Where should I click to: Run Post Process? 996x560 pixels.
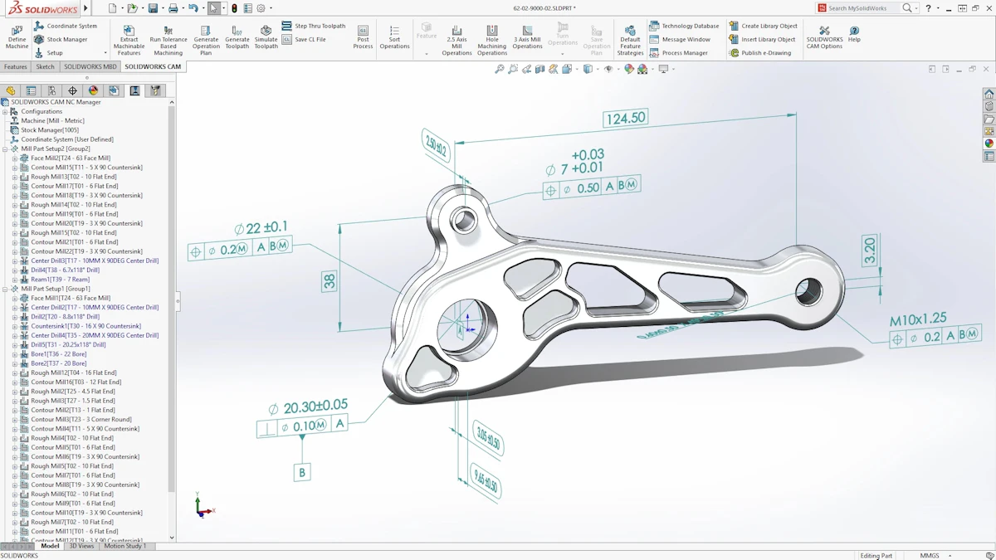[363, 37]
